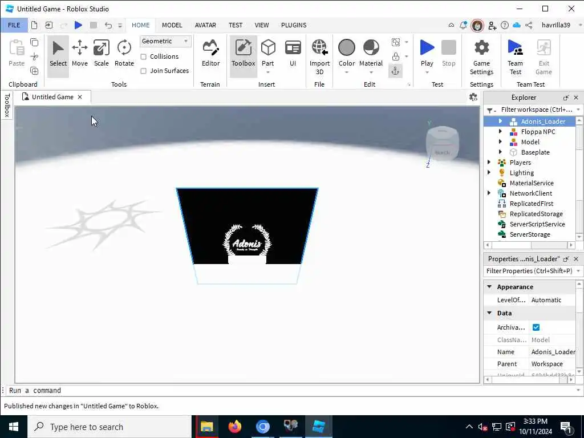Image resolution: width=584 pixels, height=438 pixels.
Task: Open the UI insert tool
Action: pyautogui.click(x=293, y=54)
